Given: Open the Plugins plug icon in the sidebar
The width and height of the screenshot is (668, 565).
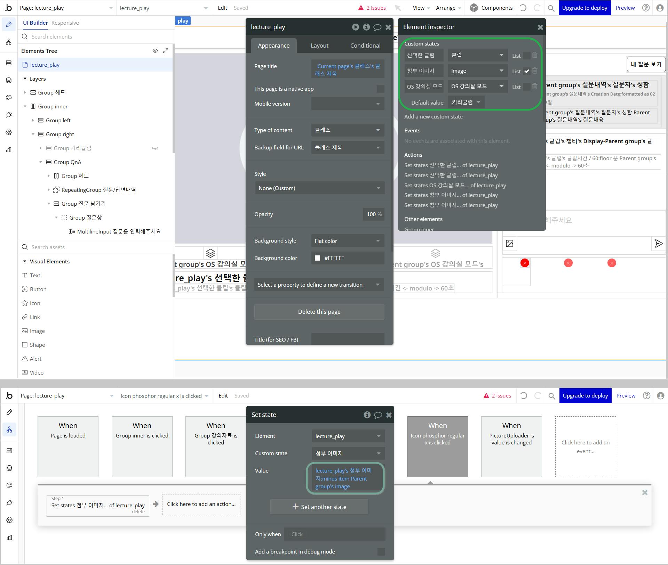Looking at the screenshot, I should point(9,115).
